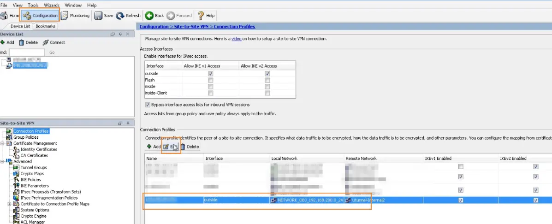The width and height of the screenshot is (552, 224).
Task: Open Crypto Engine
Action: [x=33, y=216]
